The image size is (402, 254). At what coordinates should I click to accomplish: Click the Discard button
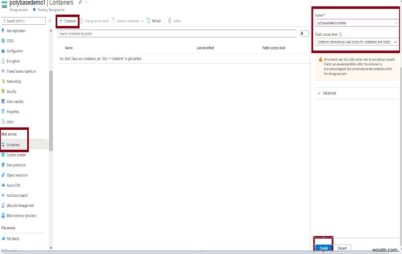pos(342,248)
